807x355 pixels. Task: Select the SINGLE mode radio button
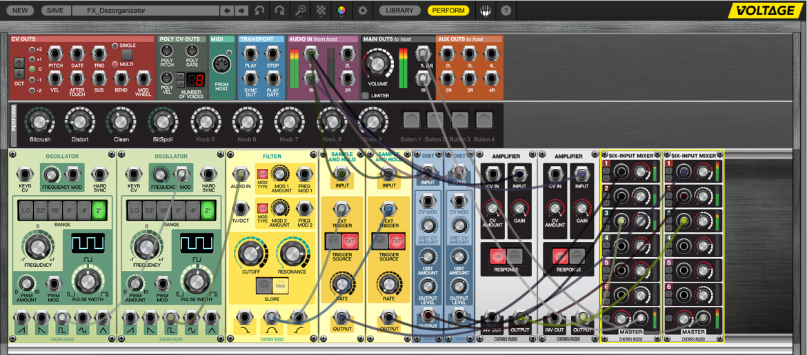[x=115, y=45]
